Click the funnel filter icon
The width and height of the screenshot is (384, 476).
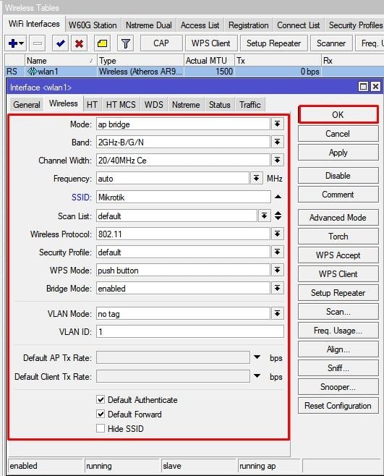[125, 43]
